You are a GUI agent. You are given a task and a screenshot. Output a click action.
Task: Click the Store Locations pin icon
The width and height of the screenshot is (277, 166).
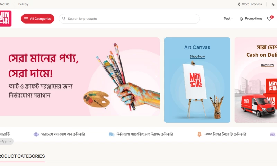(239, 4)
